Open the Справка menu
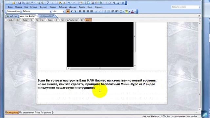Screen dimensions: 210x118 98,7
